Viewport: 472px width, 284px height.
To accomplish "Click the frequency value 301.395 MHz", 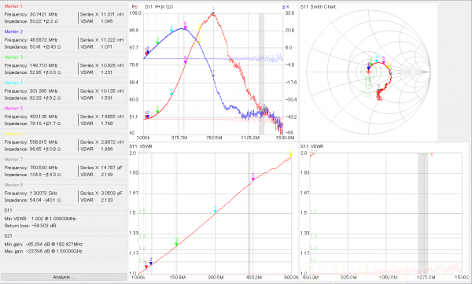I will [43, 91].
